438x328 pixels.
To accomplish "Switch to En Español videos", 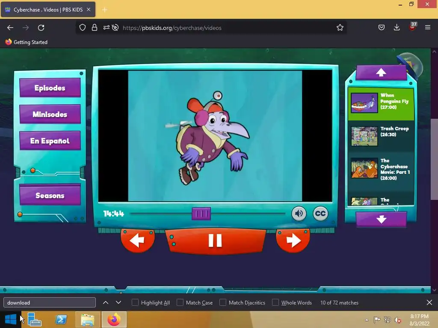I will [x=50, y=141].
